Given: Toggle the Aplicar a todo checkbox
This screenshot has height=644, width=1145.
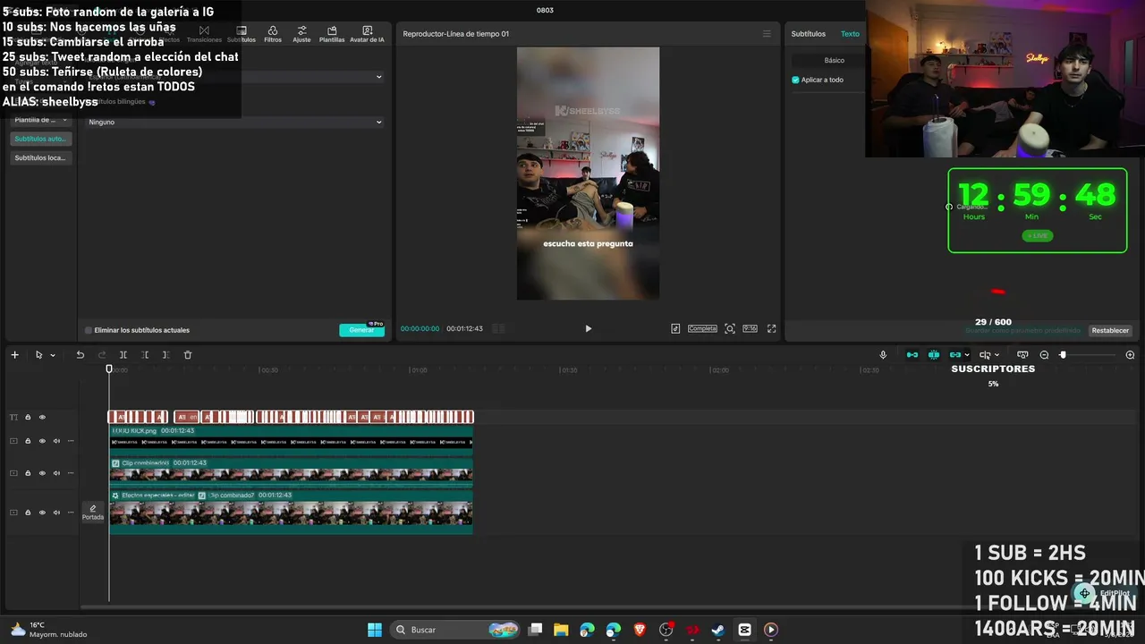Looking at the screenshot, I should 795,80.
